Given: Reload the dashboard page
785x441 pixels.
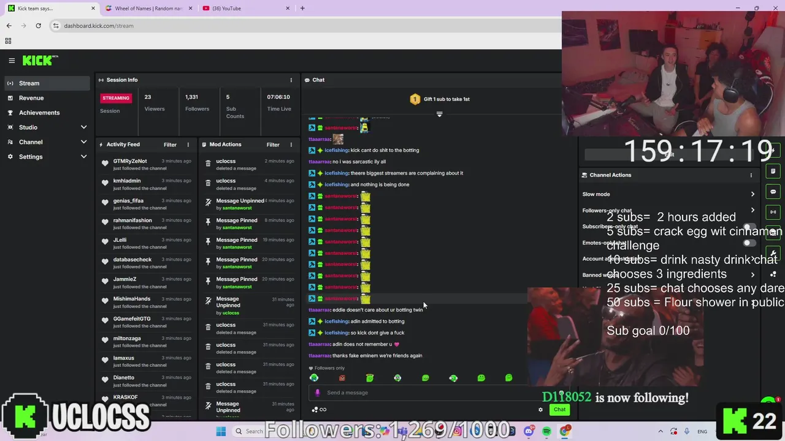Looking at the screenshot, I should (38, 26).
